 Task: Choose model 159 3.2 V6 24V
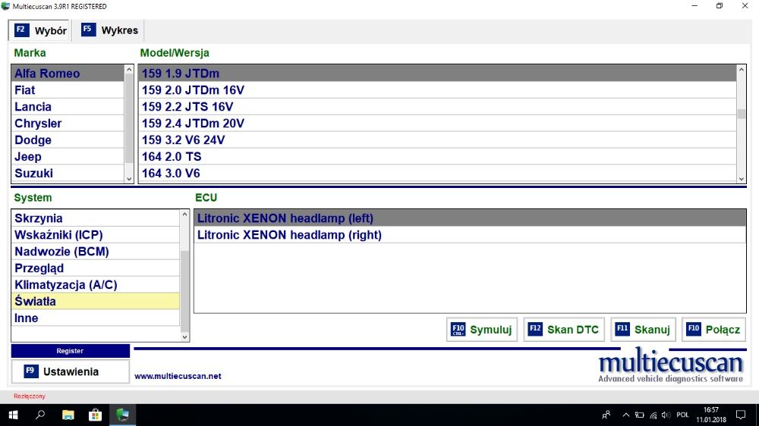coord(438,140)
